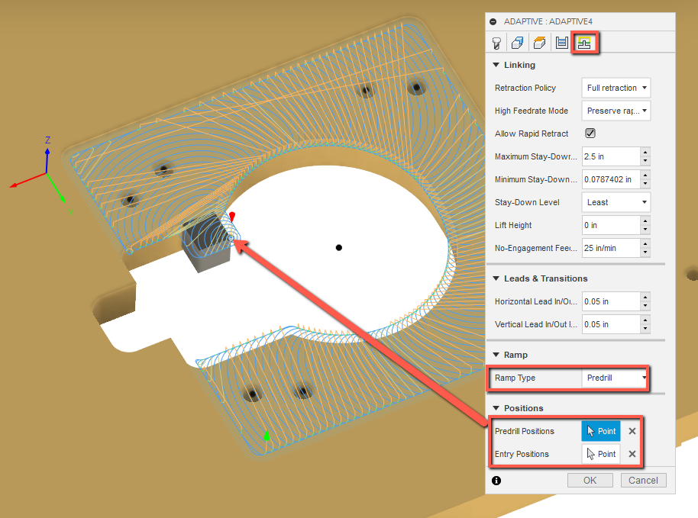The height and width of the screenshot is (518, 698).
Task: Clear the Predrill Positions selection with the X
Action: click(x=632, y=431)
